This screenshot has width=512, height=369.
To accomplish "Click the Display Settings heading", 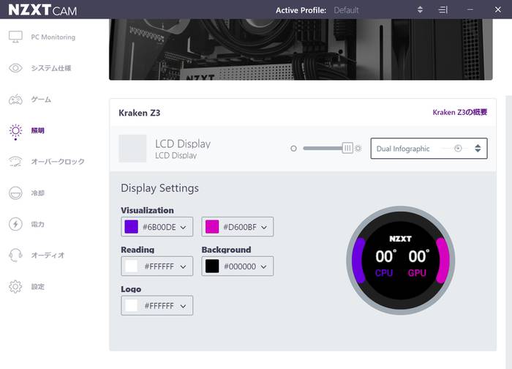I will [159, 188].
